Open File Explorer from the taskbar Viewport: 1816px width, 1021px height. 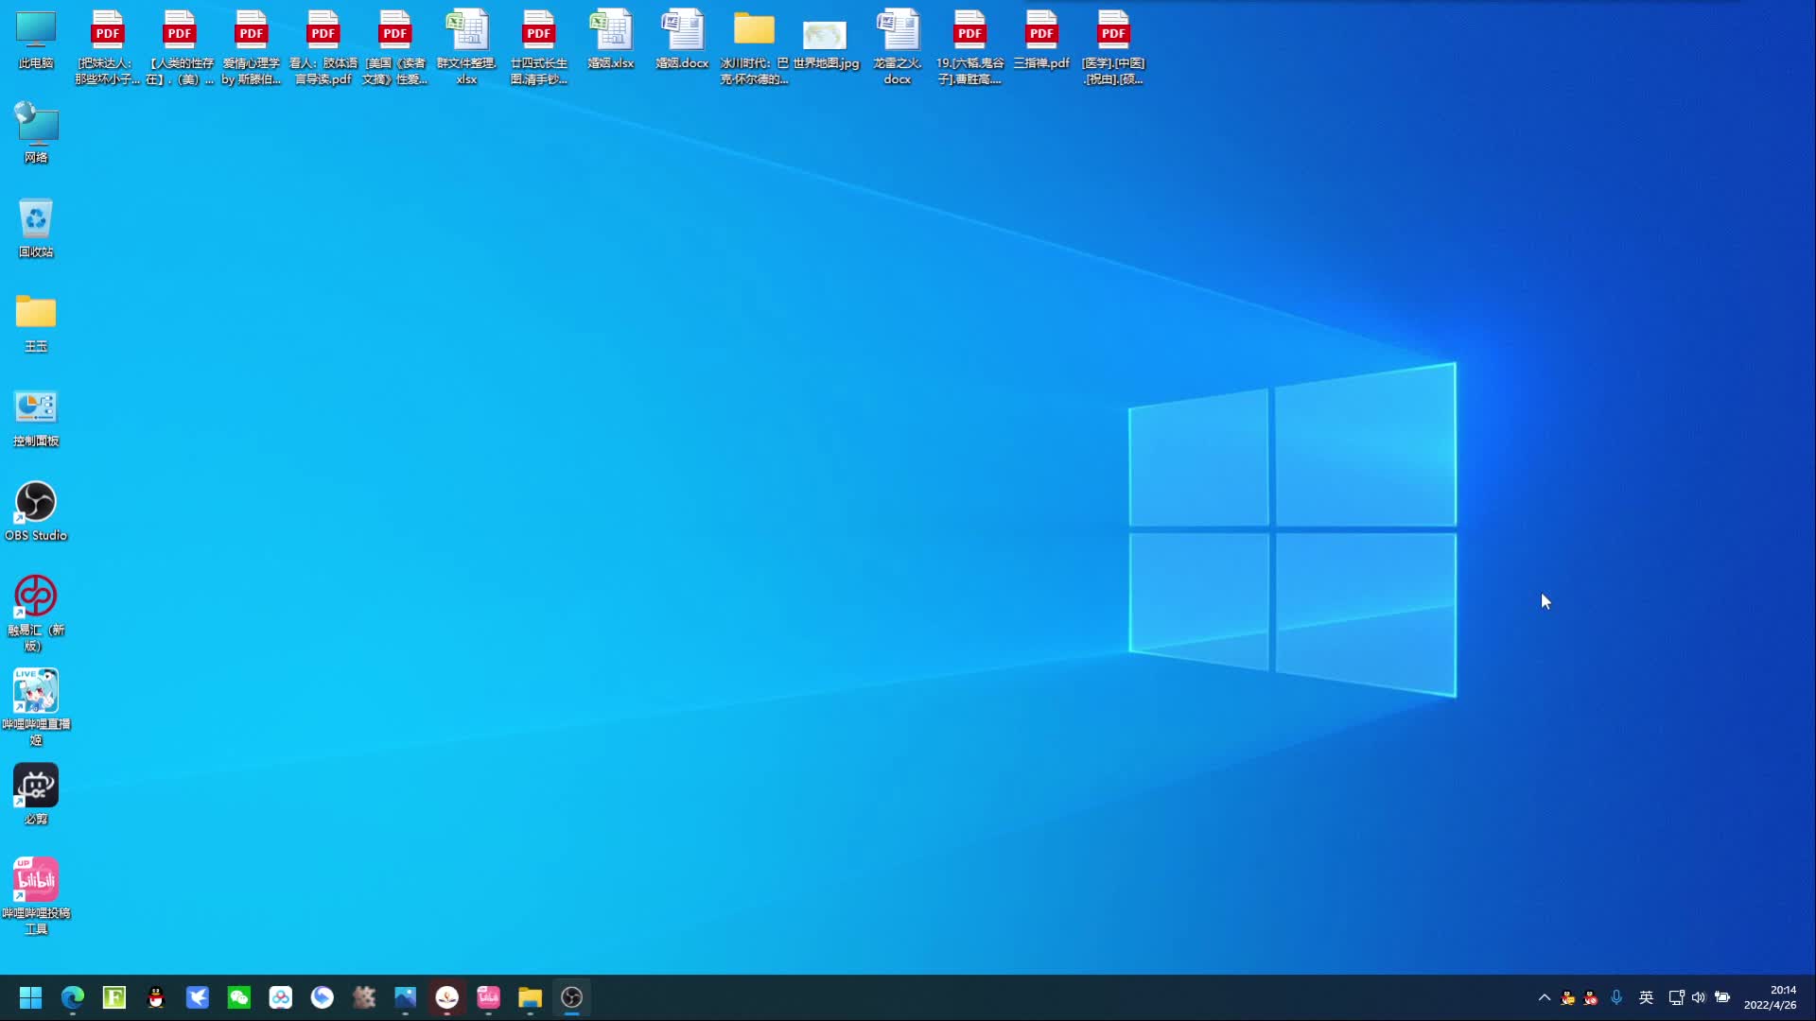pos(530,997)
